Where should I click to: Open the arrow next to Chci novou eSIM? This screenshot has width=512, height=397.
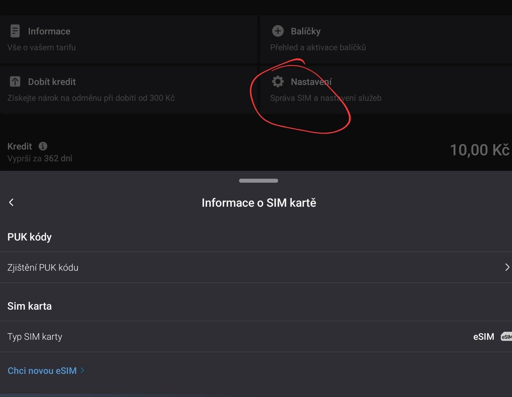click(x=82, y=371)
